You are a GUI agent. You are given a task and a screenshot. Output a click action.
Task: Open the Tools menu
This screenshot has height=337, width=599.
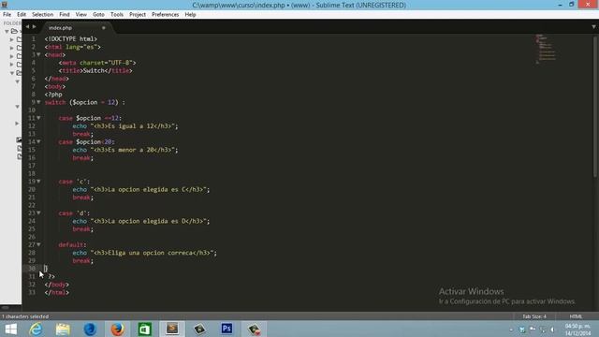[116, 15]
